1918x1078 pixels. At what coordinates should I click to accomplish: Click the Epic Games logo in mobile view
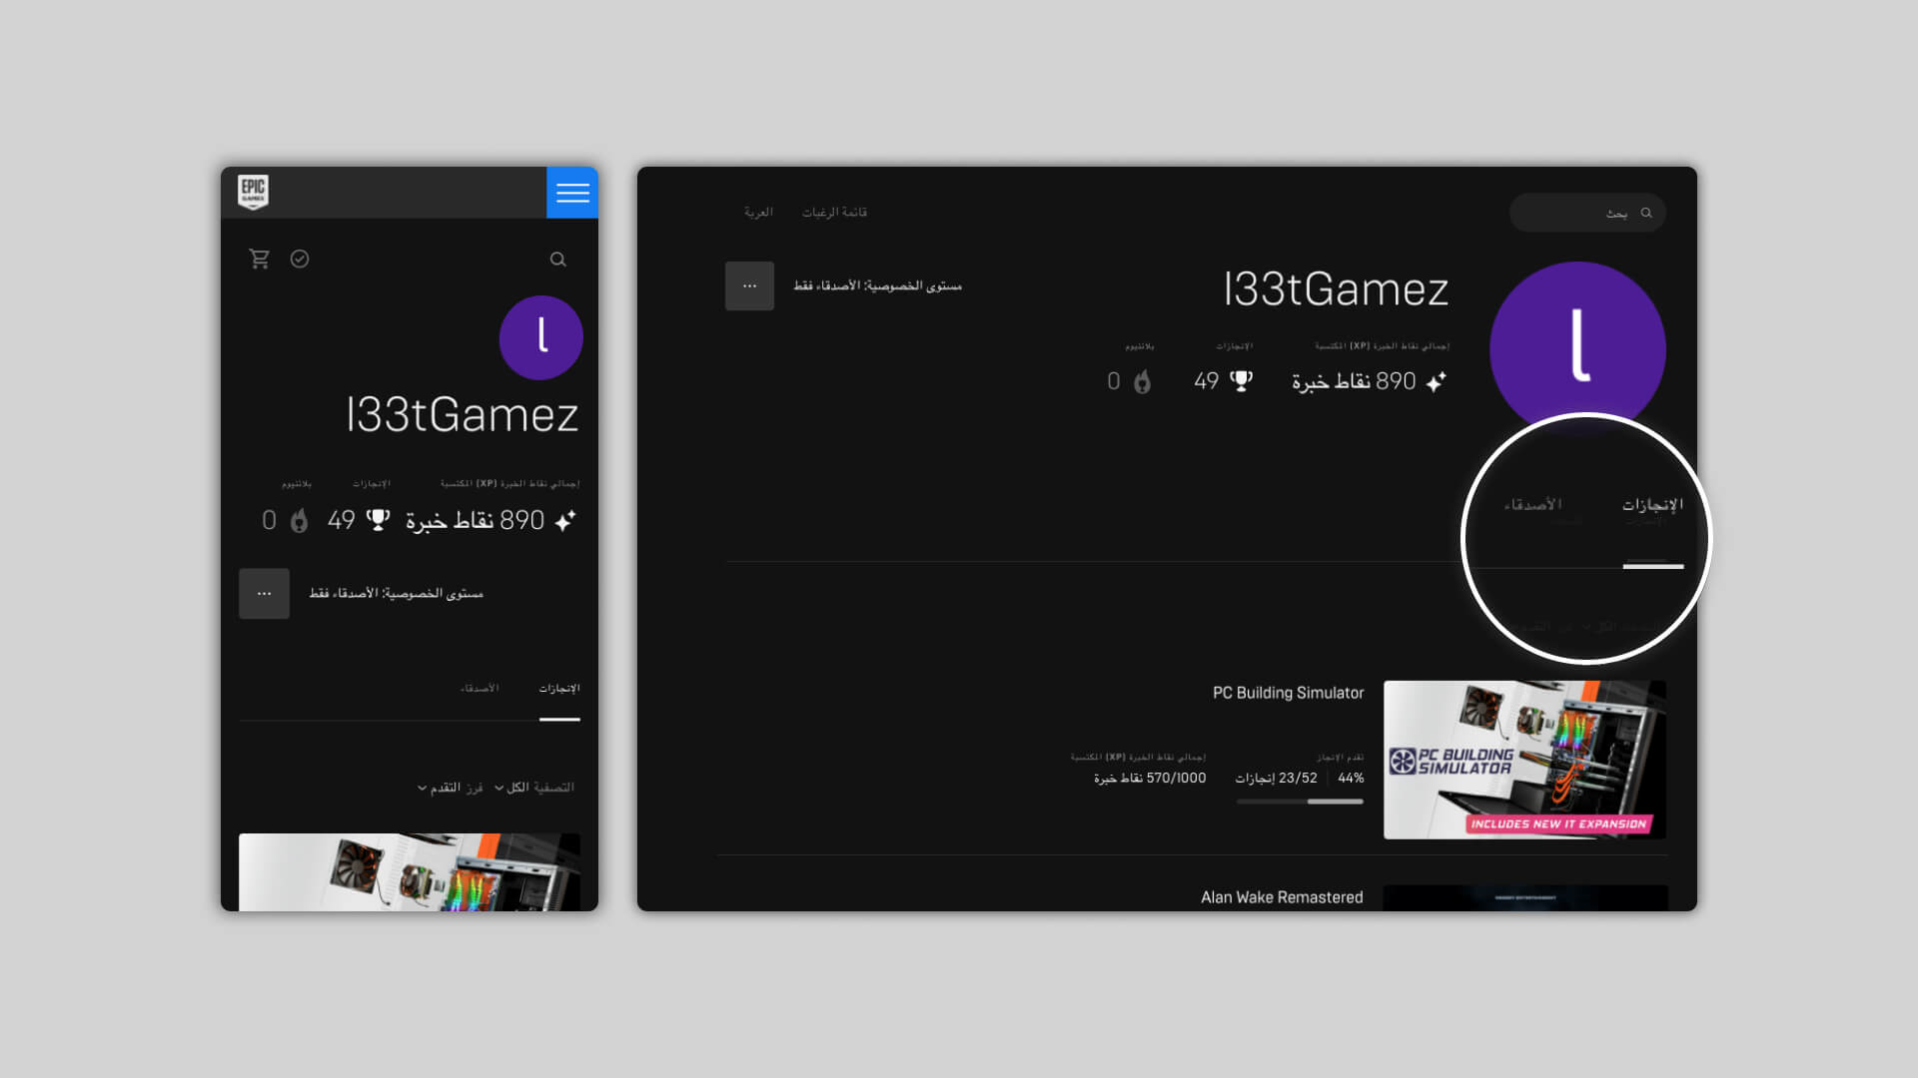click(x=253, y=192)
